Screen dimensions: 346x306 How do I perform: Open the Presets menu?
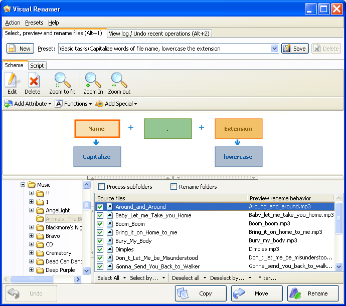point(34,23)
